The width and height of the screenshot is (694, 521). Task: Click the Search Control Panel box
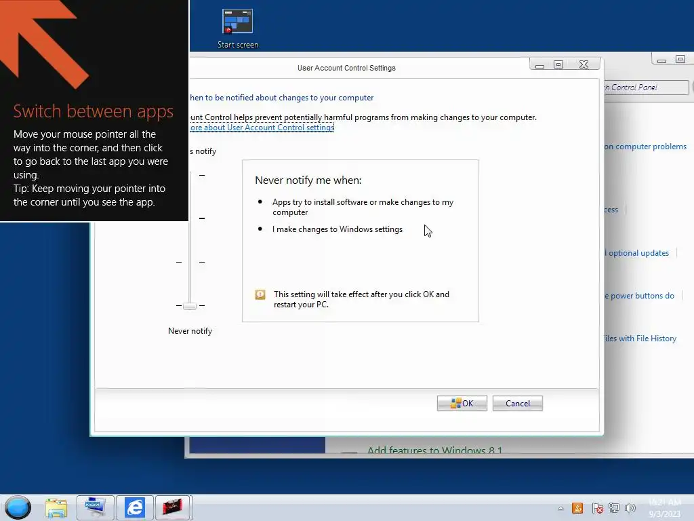coord(647,88)
